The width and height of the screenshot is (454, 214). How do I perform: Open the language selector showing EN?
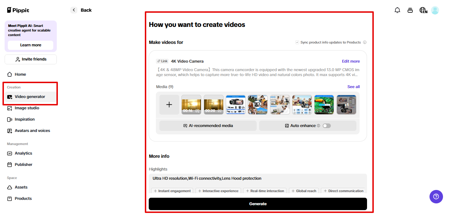423,10
